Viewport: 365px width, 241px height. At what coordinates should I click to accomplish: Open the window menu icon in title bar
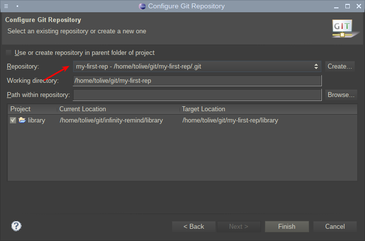click(x=6, y=6)
